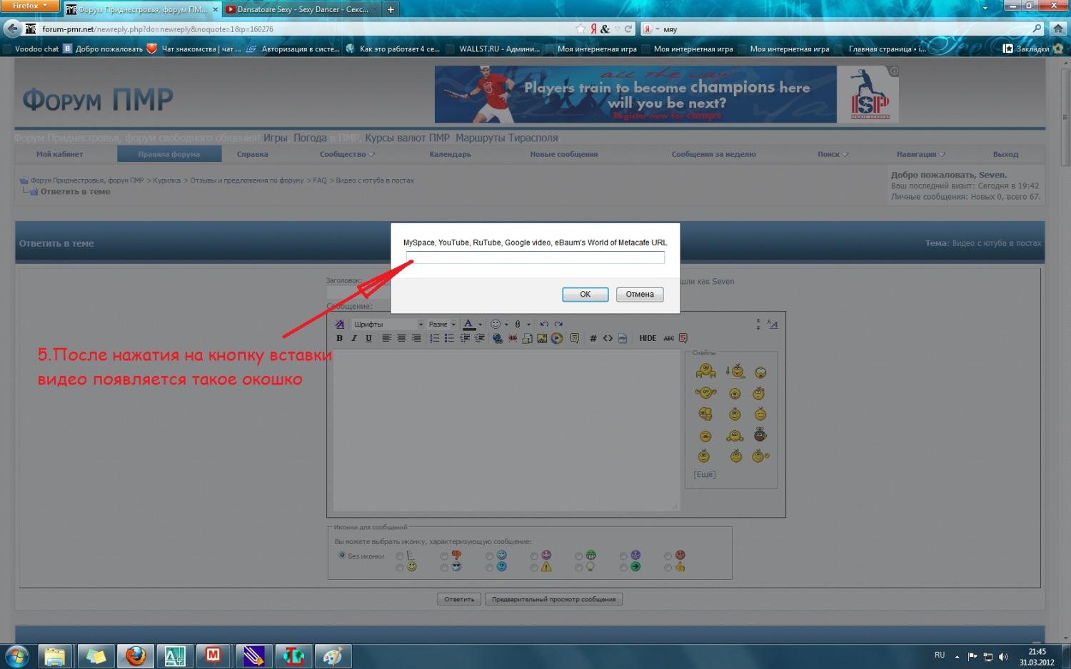Screen dimensions: 1071x669
Task: Click the insert image icon
Action: pos(542,339)
